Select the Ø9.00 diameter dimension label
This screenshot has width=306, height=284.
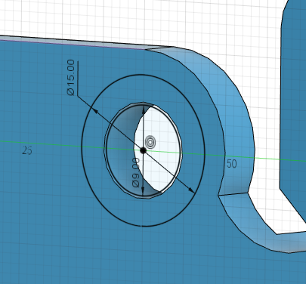pyautogui.click(x=136, y=172)
